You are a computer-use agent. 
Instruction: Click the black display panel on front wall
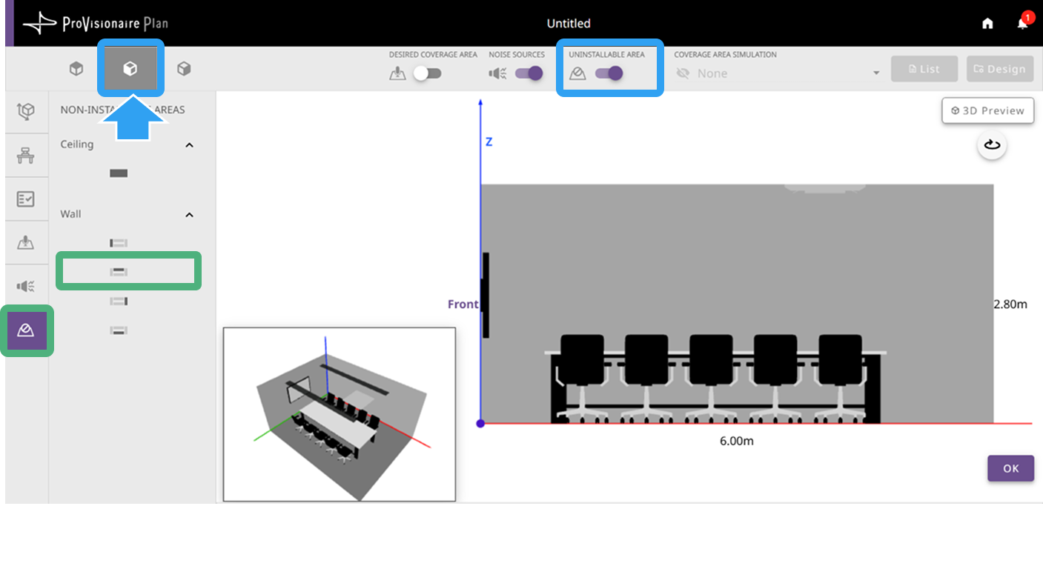pos(486,295)
